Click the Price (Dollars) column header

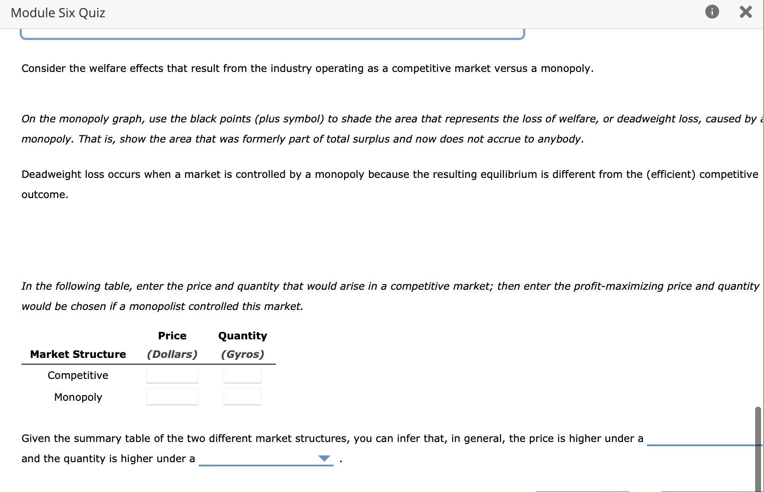tap(172, 345)
